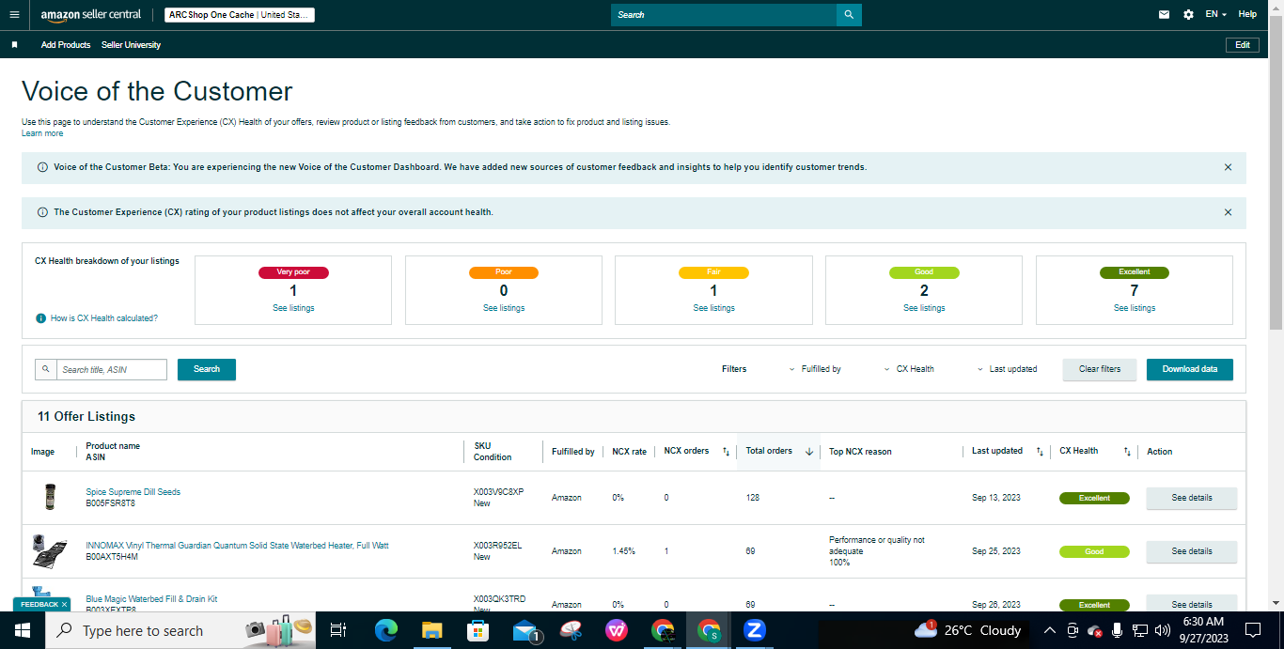Screen dimensions: 1284x649
Task: Focus the Search title, ASIN field
Action: pyautogui.click(x=112, y=369)
